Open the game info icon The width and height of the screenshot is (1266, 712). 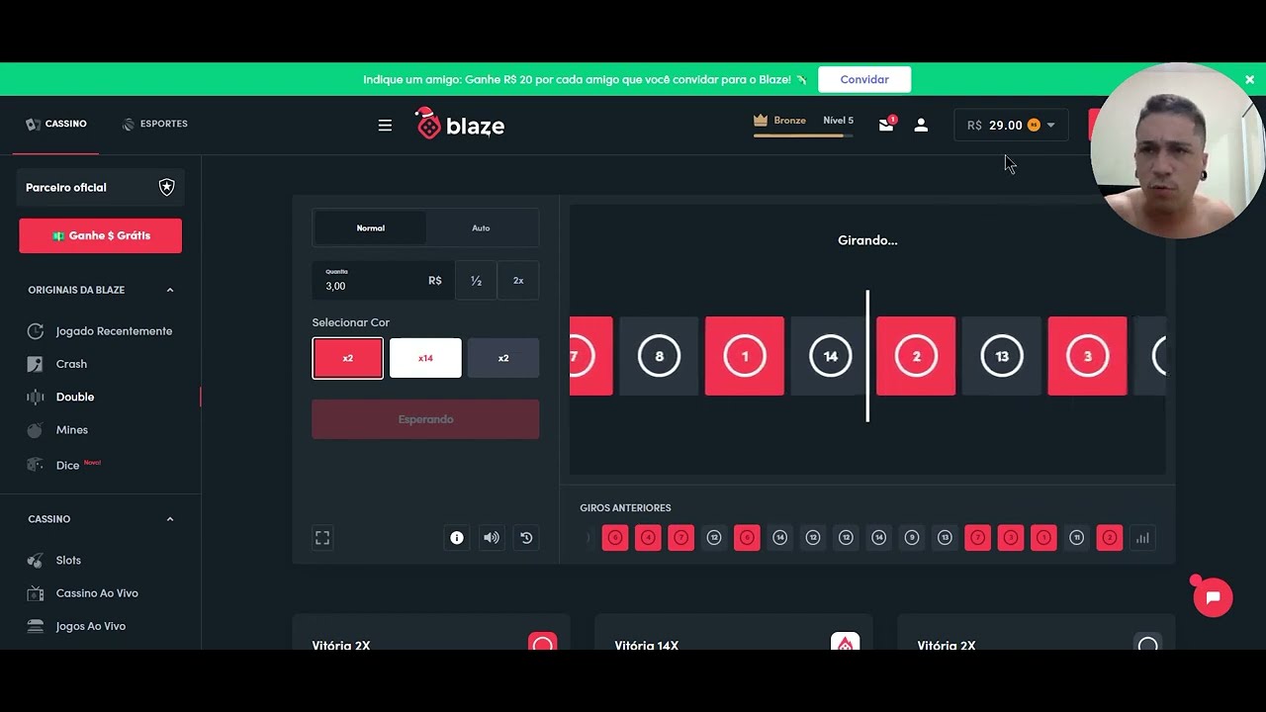(x=457, y=538)
